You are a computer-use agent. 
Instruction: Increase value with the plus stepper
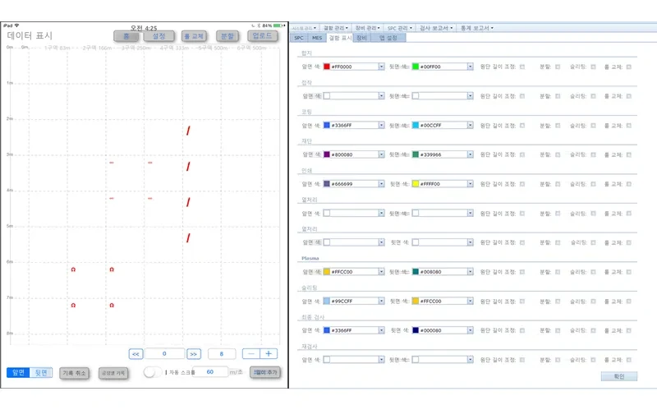[x=269, y=353]
